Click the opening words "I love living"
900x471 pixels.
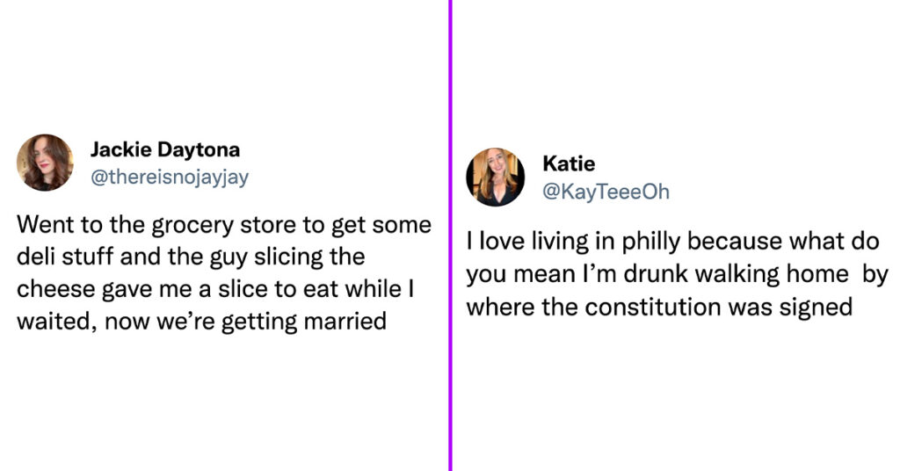pos(527,241)
